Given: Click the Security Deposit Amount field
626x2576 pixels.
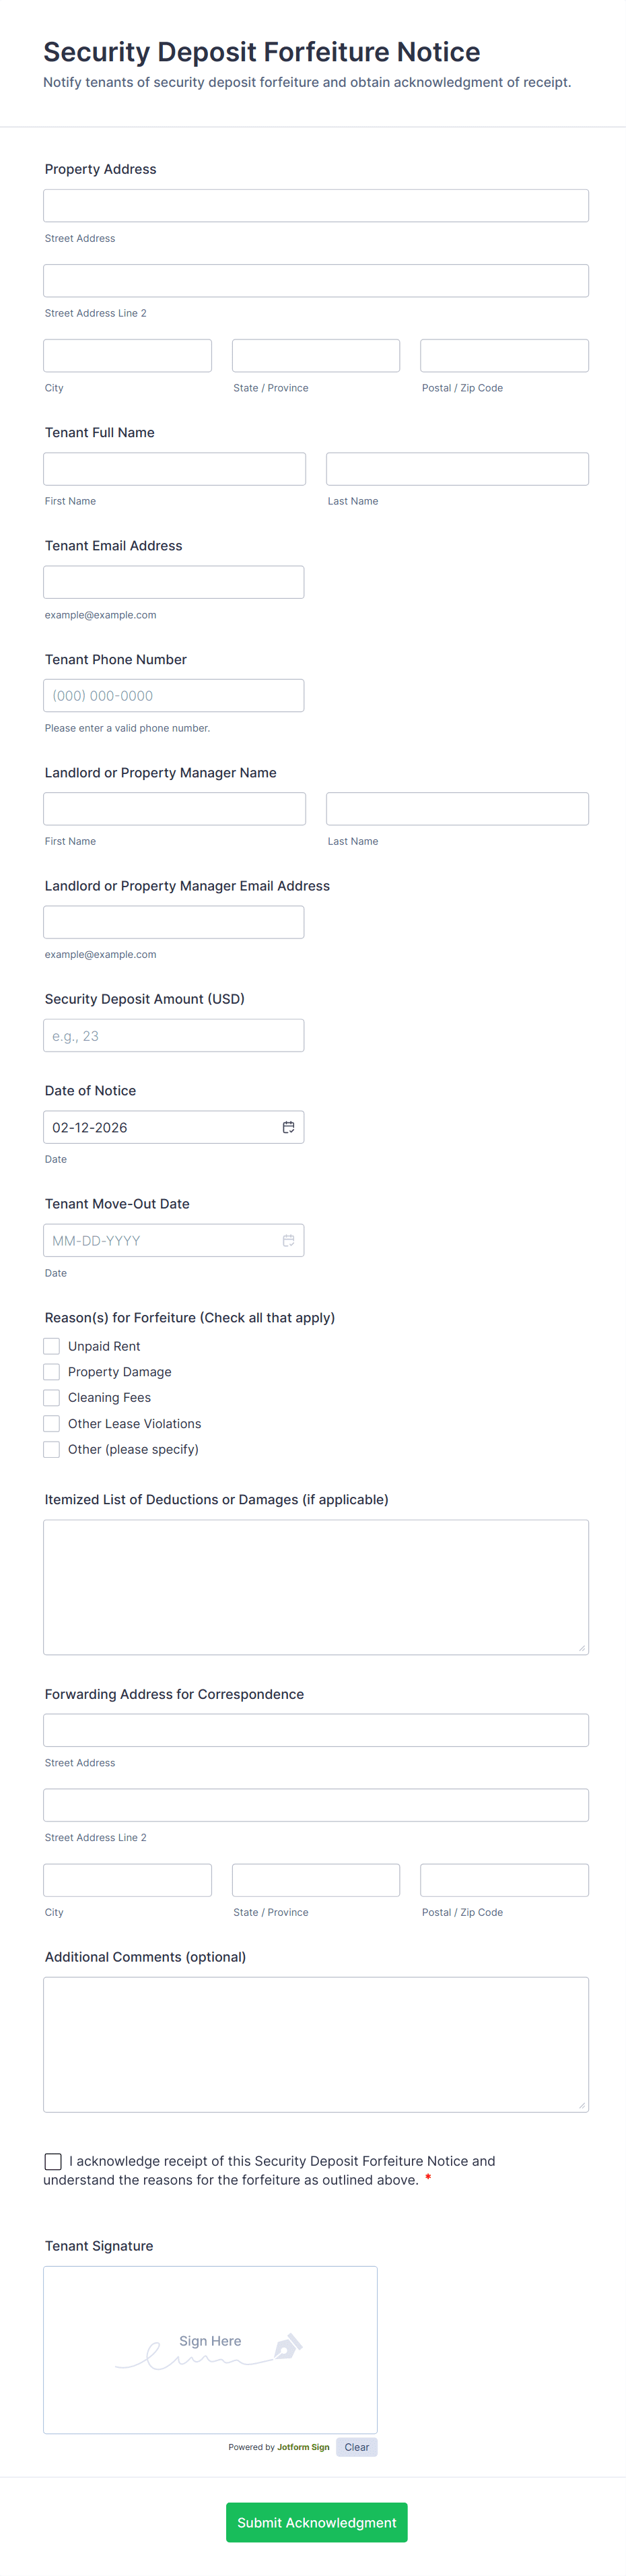Looking at the screenshot, I should 173,1035.
